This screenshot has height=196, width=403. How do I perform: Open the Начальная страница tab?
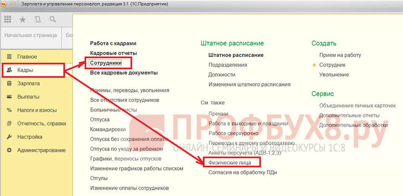pos(31,35)
